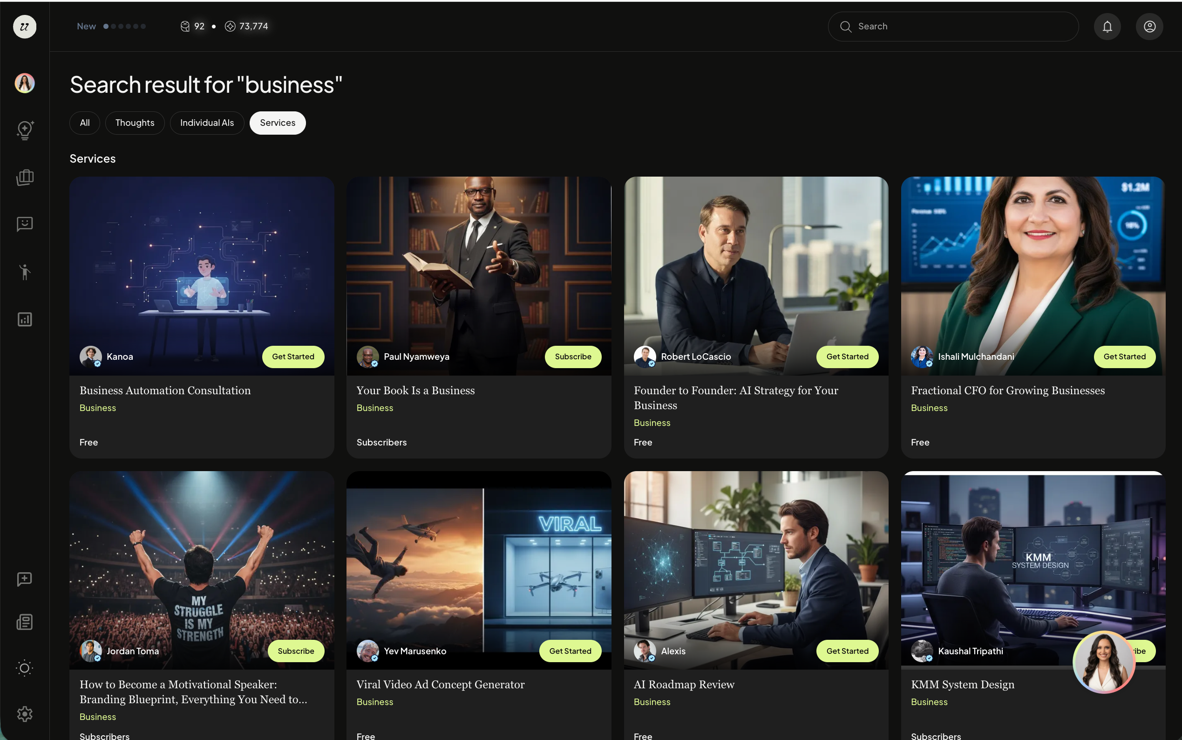Switch to the Individual AIs filter tab
The width and height of the screenshot is (1182, 740).
pyautogui.click(x=207, y=123)
